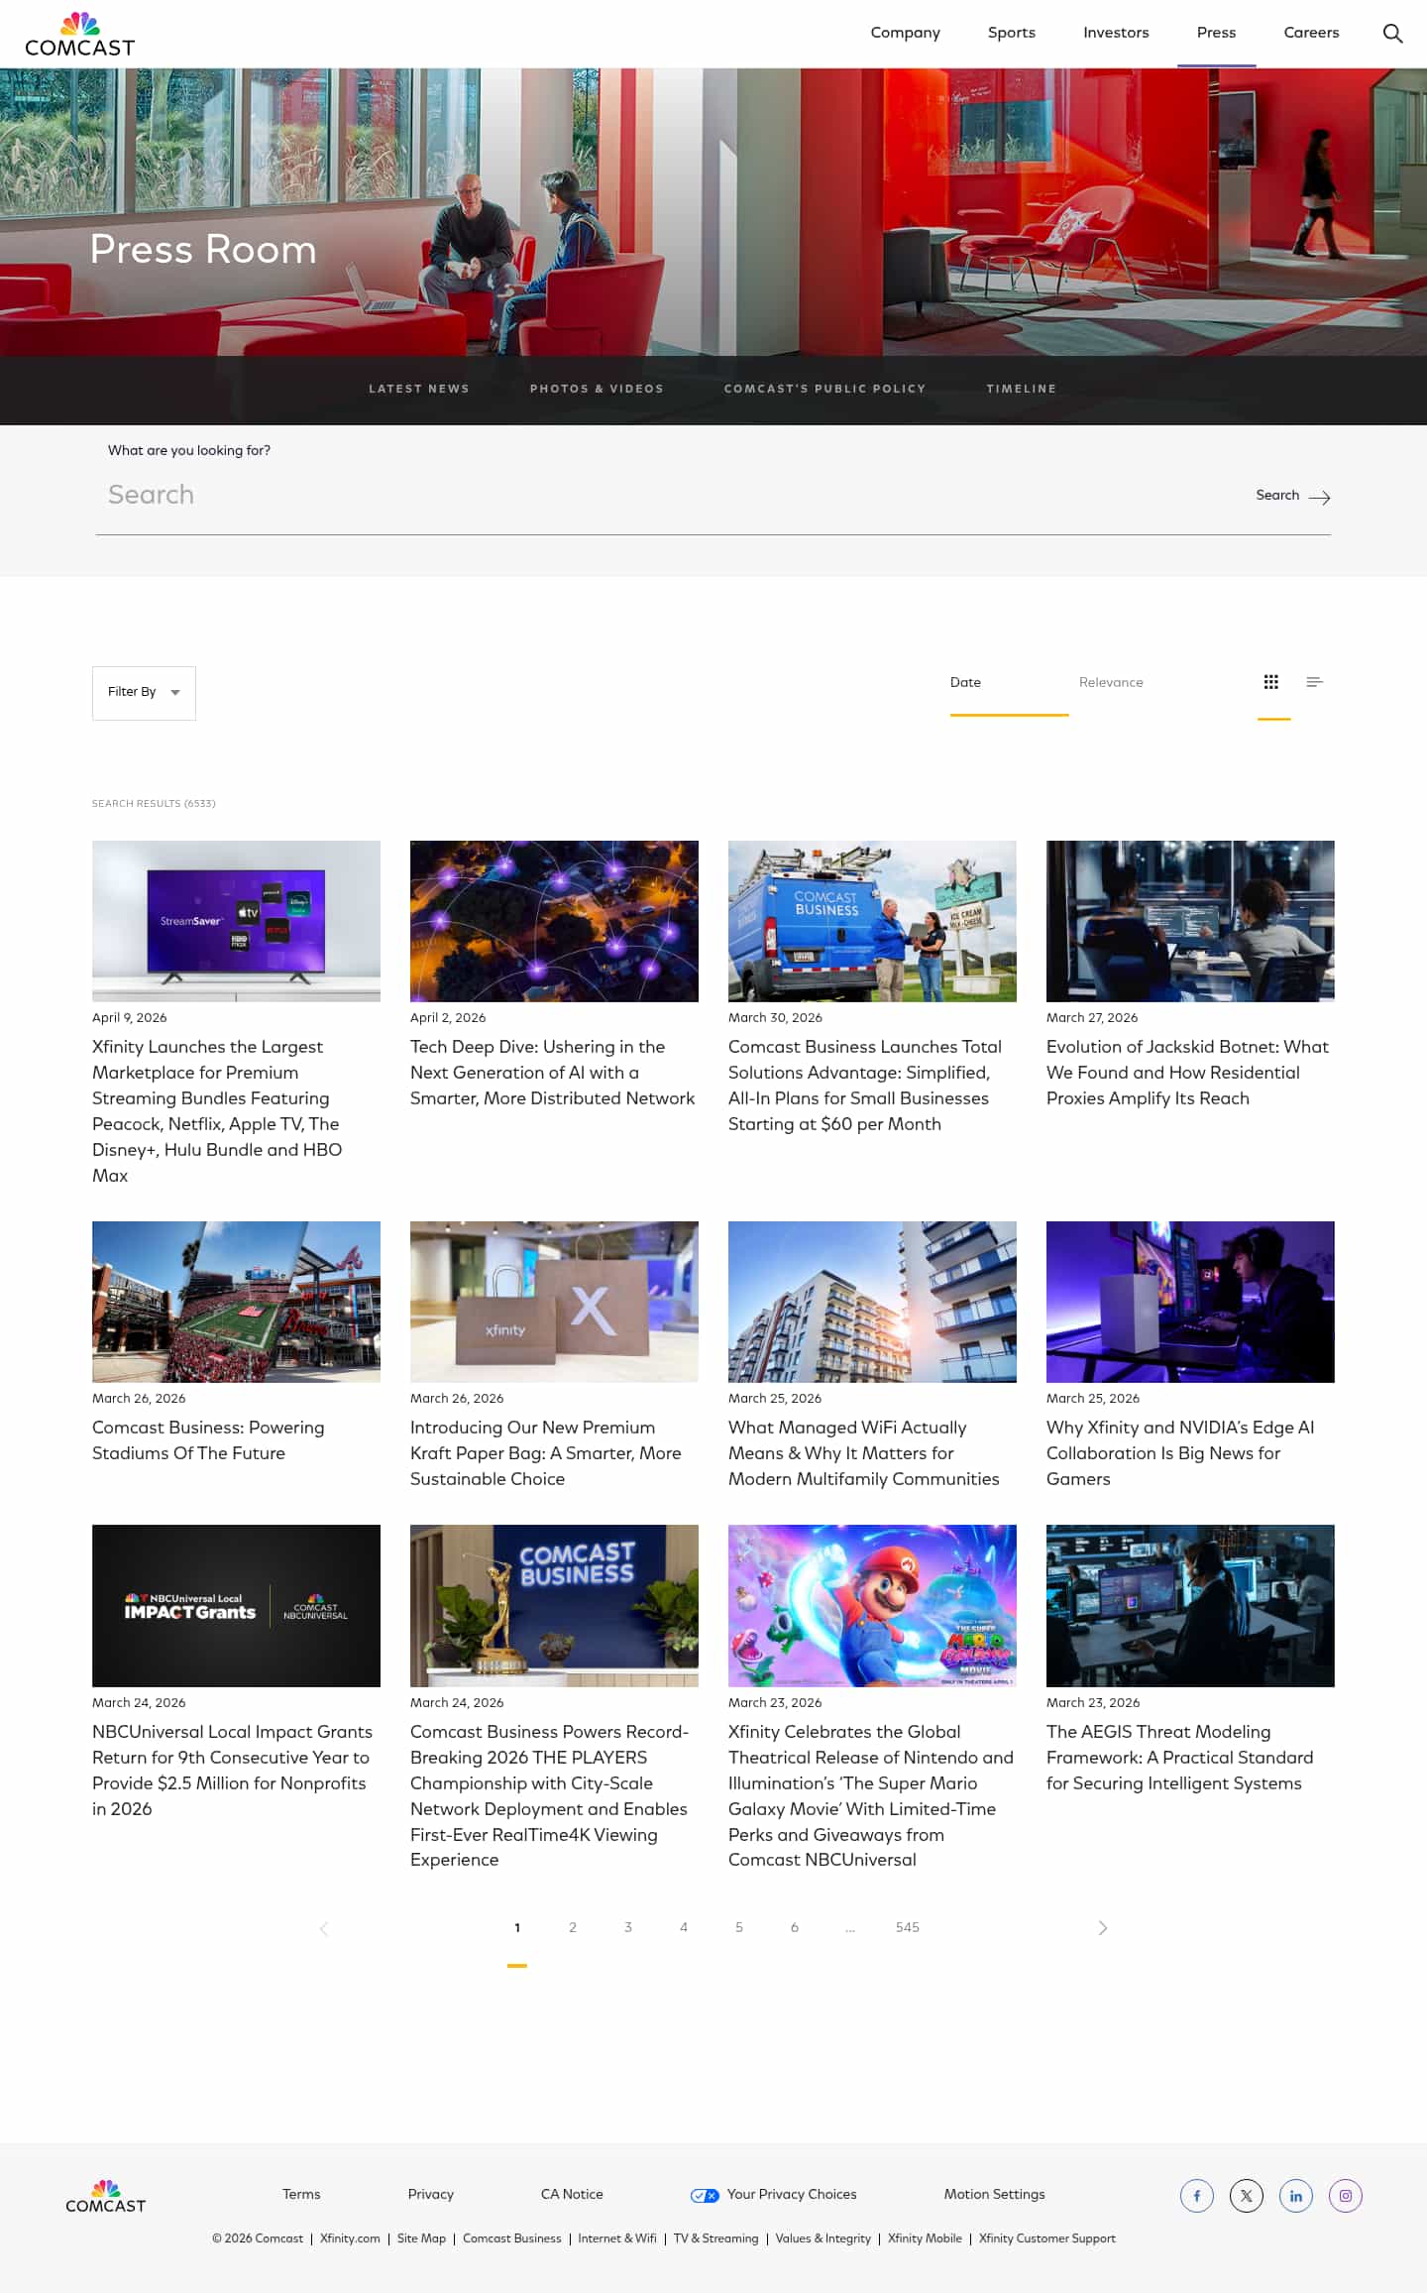Open the Terms footer link
The image size is (1427, 2293).
click(x=301, y=2195)
